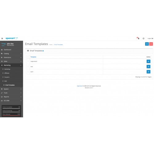Open the Coupons submenu item
154x154 pixels.
pos(7,77)
